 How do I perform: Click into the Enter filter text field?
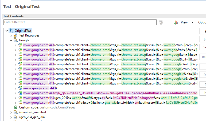80,22
